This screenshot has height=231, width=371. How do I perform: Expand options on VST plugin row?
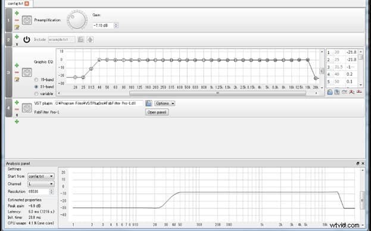[x=17, y=115]
